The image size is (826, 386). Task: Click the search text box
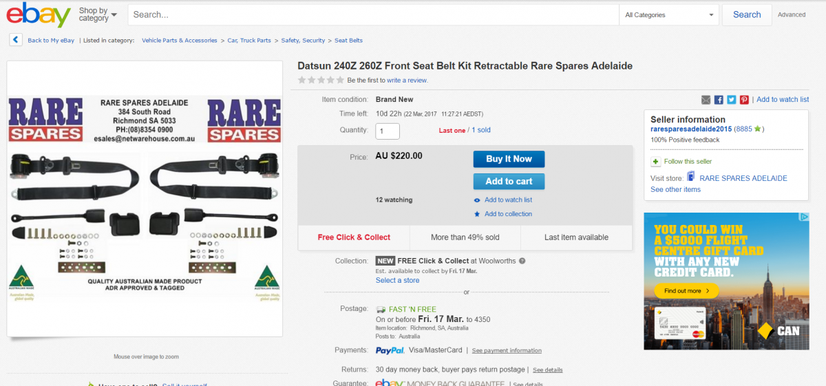372,14
